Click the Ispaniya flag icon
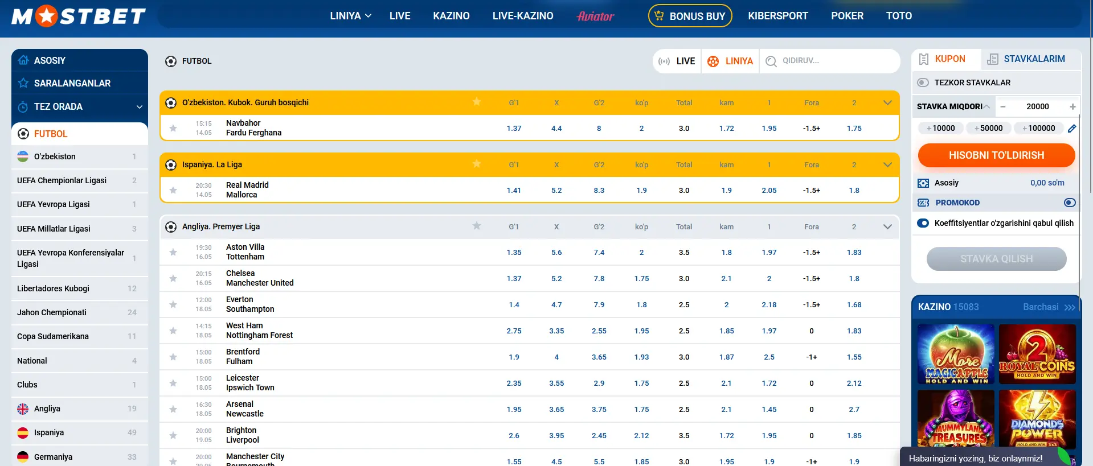This screenshot has height=466, width=1093. click(x=23, y=432)
